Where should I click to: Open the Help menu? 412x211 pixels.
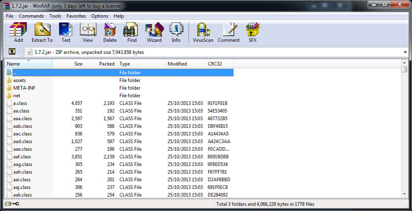point(119,16)
